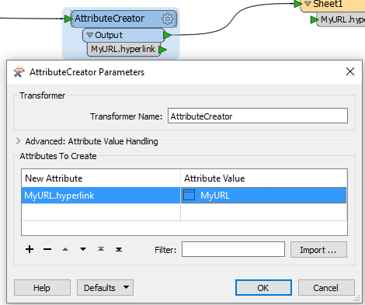Click the New Attribute column header

pyautogui.click(x=101, y=178)
